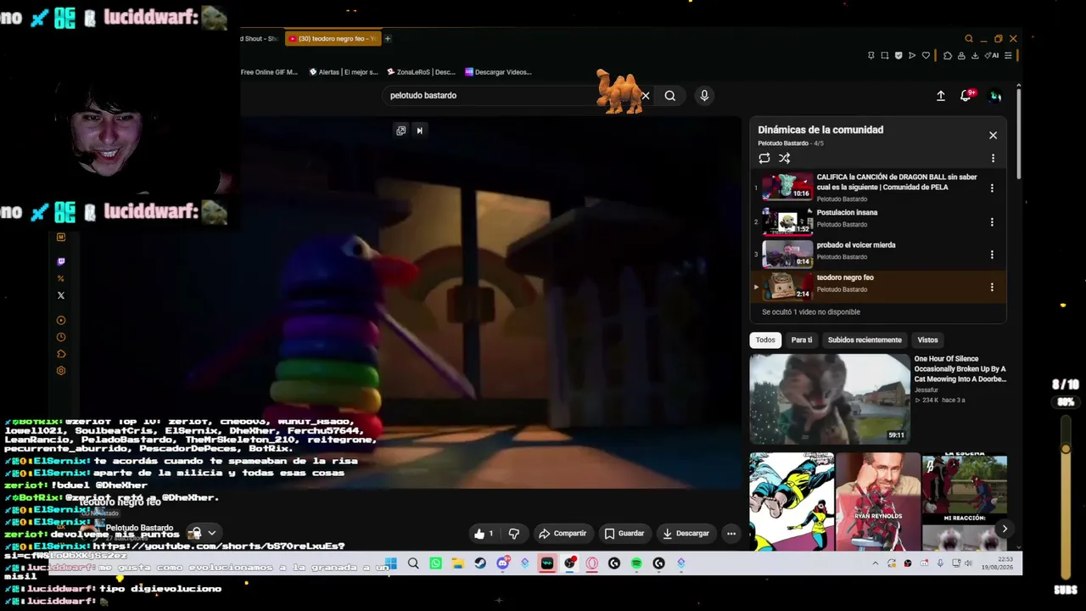Viewport: 1086px width, 611px height.
Task: Open the 'Alertas | El mejor s...' bookmark
Action: coord(344,72)
